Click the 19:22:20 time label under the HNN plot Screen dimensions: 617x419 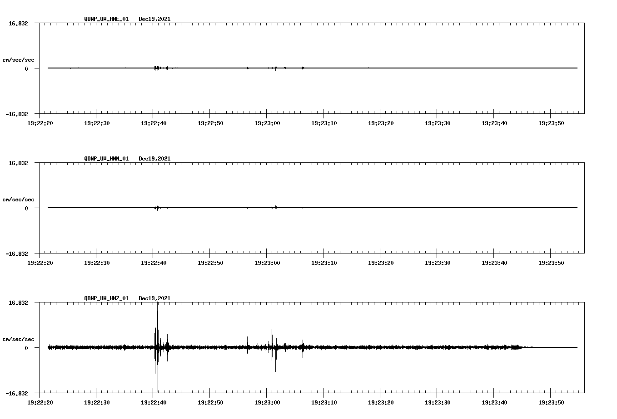[40, 263]
